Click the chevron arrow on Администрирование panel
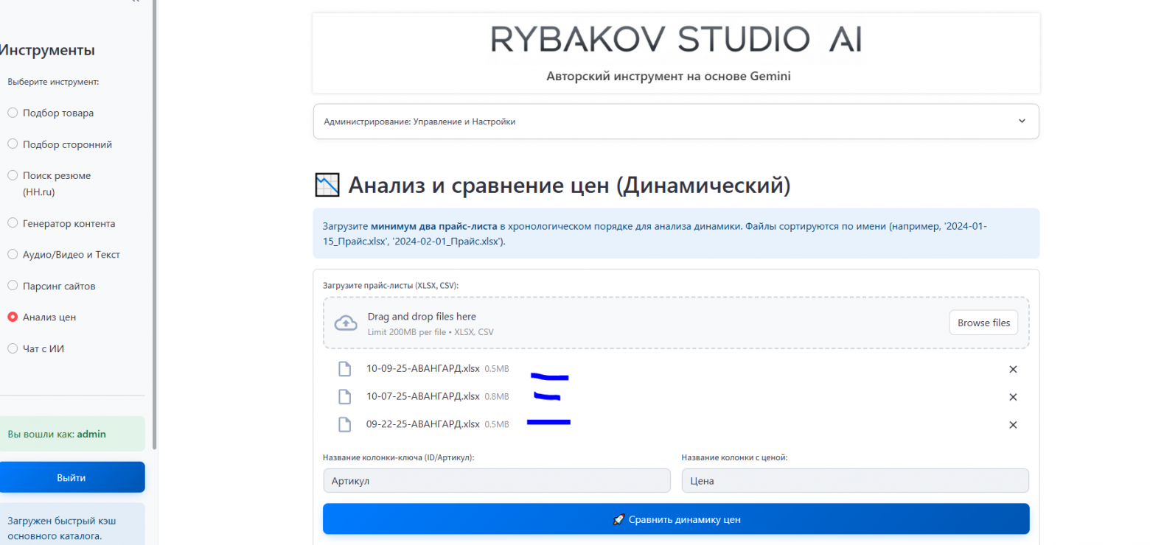Viewport: 1150px width, 545px height. tap(1021, 122)
